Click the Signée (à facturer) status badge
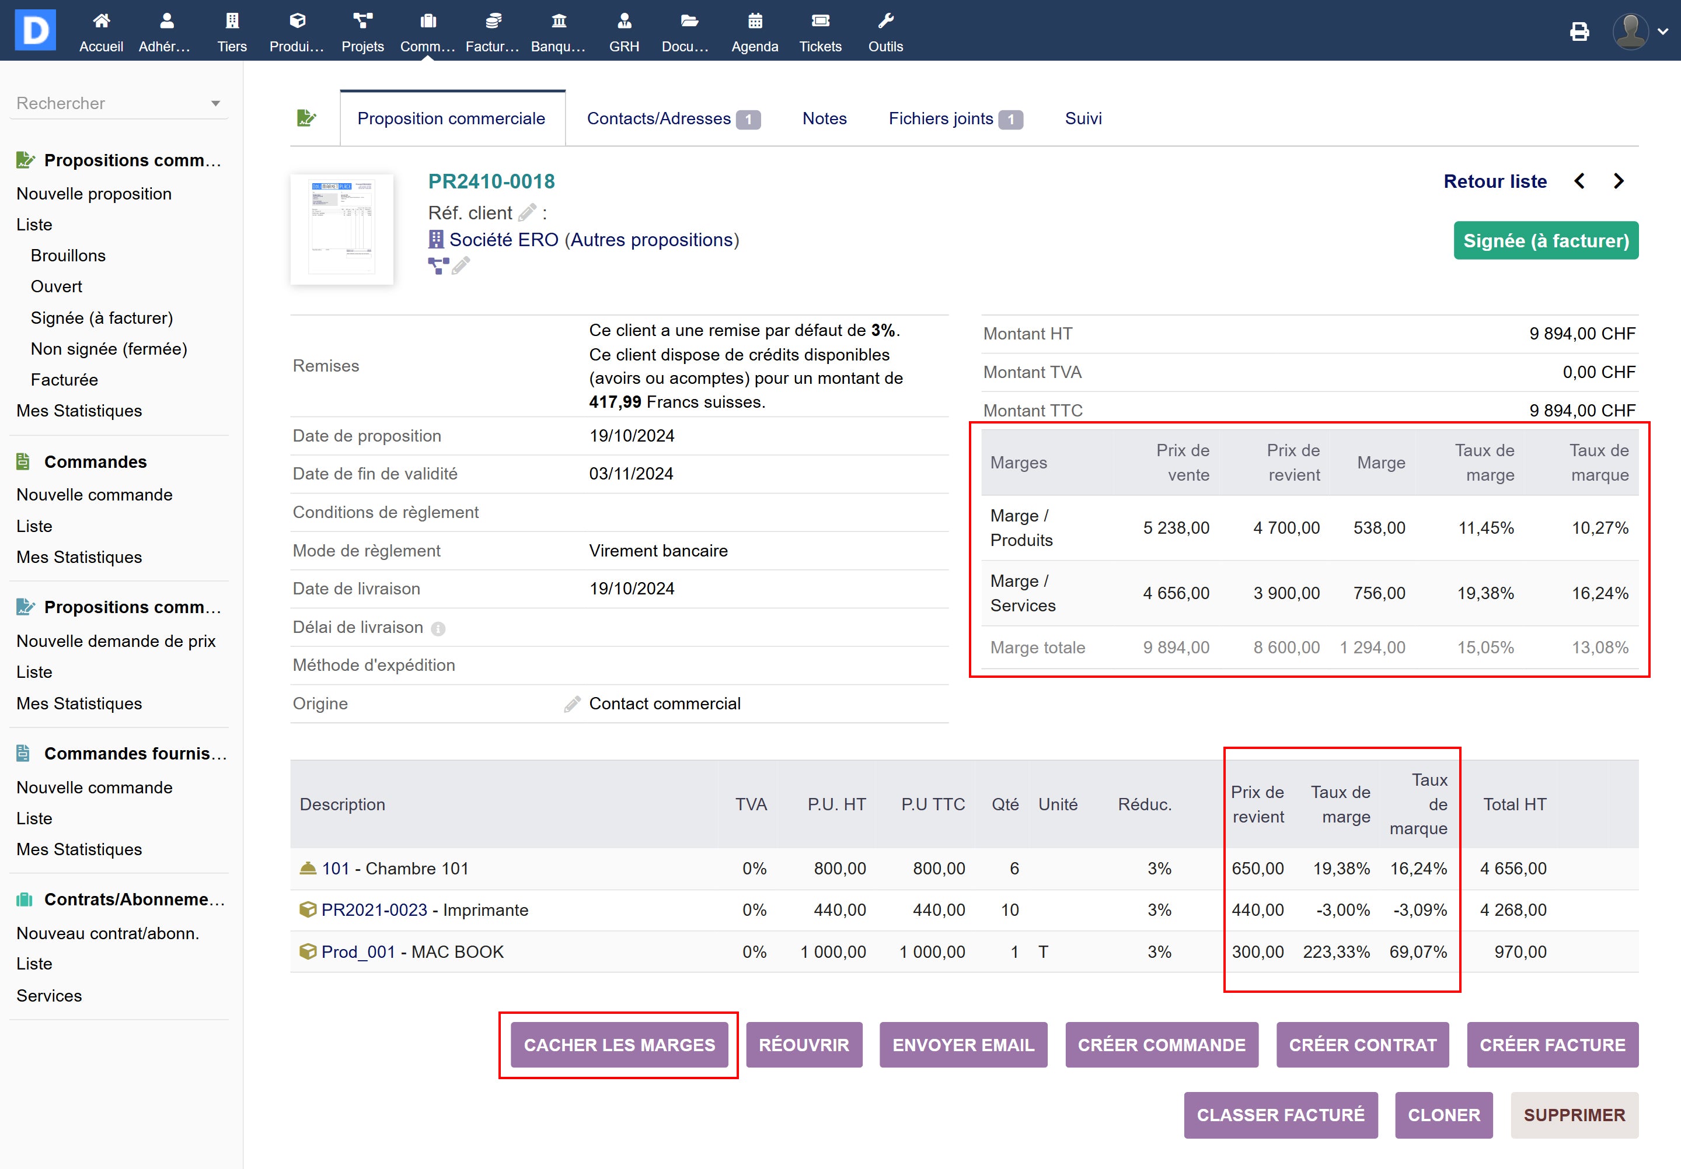 1546,241
